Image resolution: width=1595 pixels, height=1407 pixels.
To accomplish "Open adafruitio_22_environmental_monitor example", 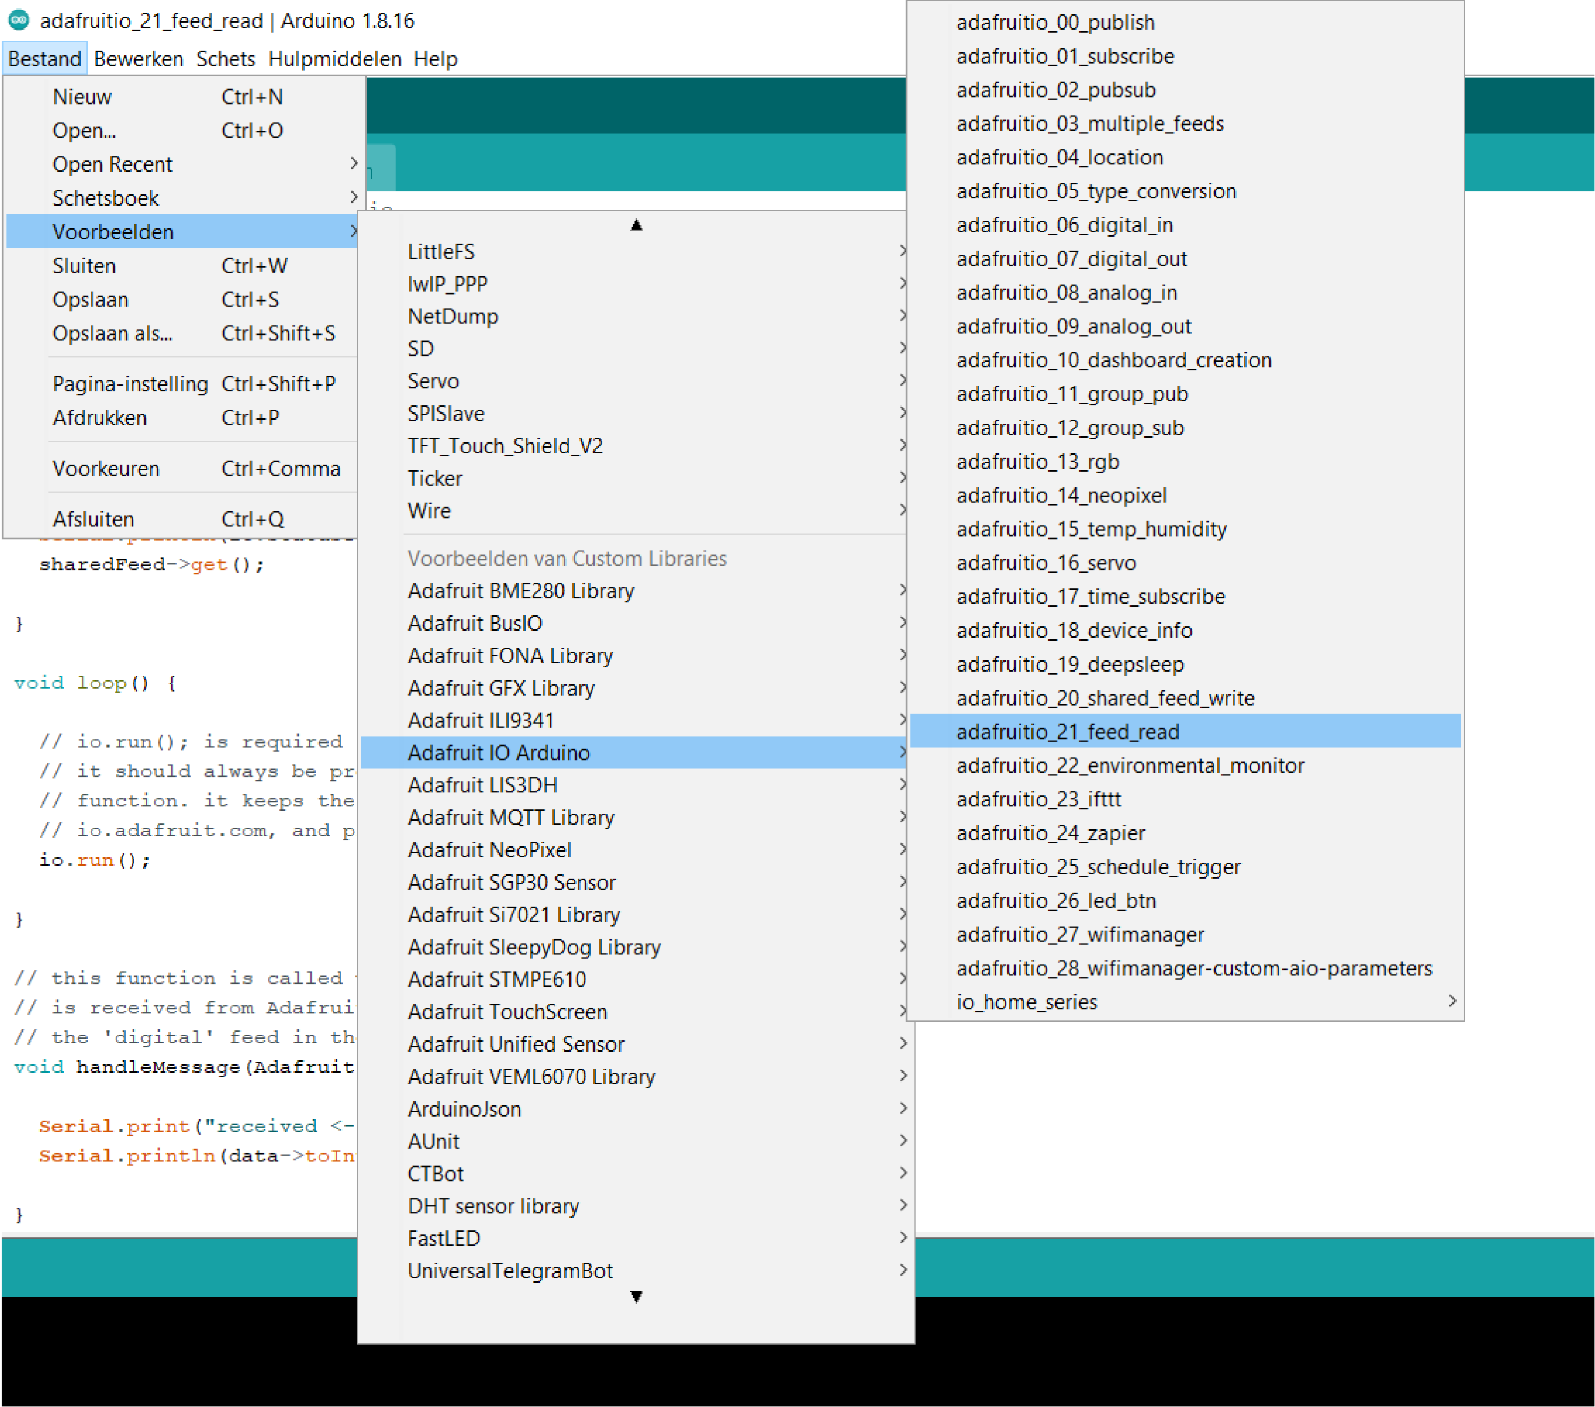I will pyautogui.click(x=1186, y=766).
